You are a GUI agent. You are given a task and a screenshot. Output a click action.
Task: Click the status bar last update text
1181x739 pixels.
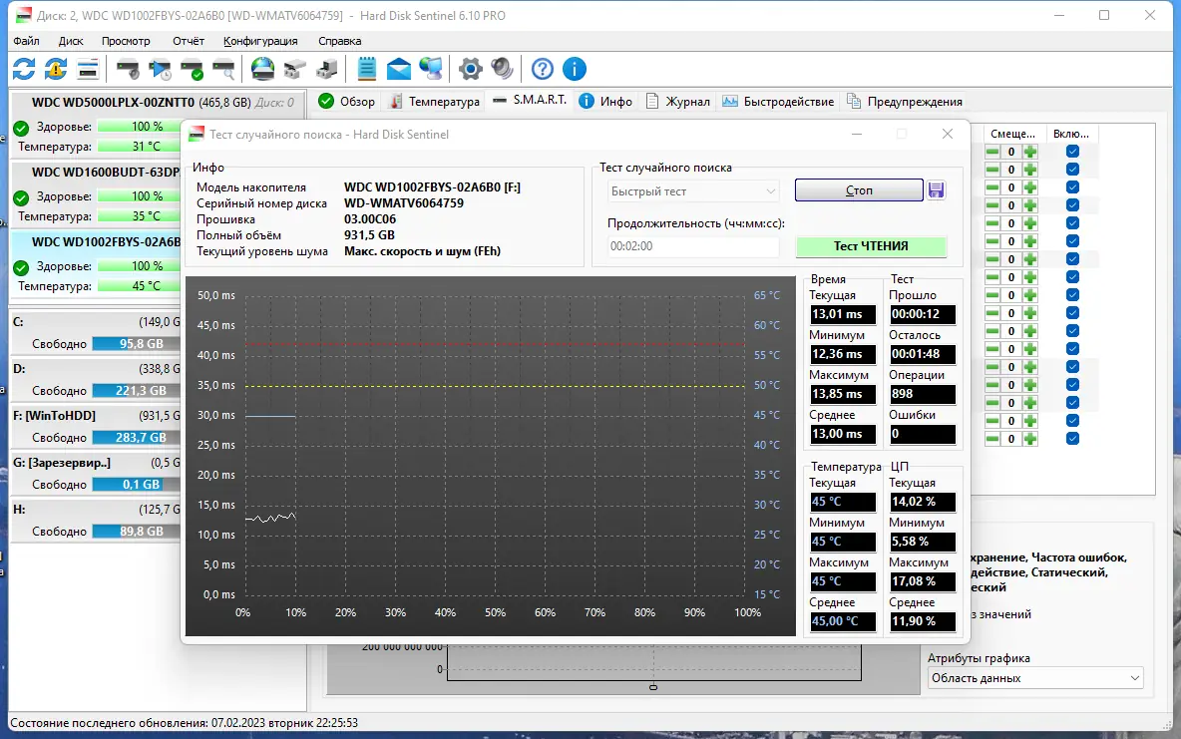tap(184, 722)
